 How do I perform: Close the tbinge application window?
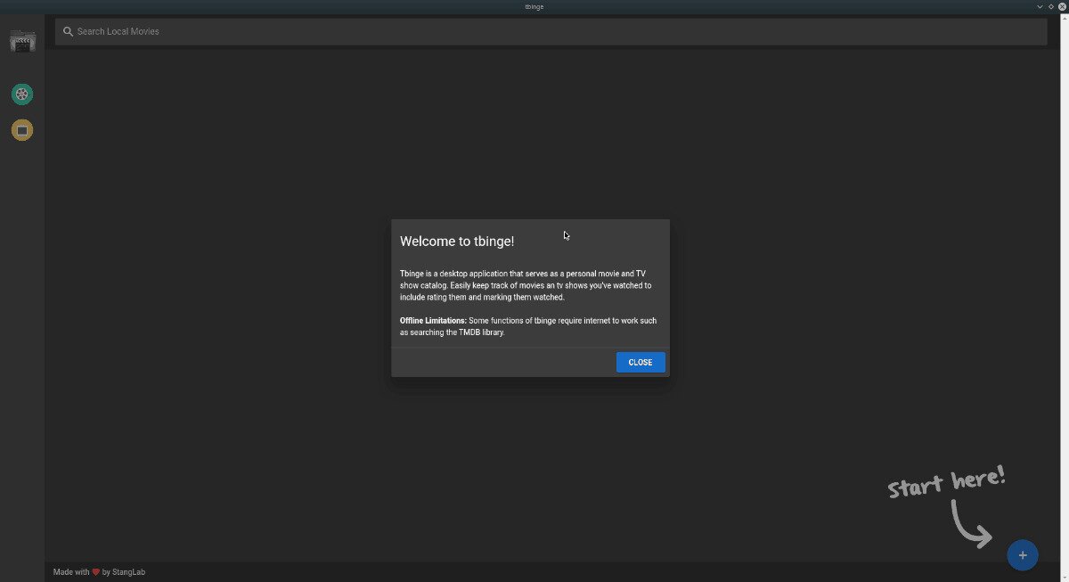click(x=1062, y=6)
